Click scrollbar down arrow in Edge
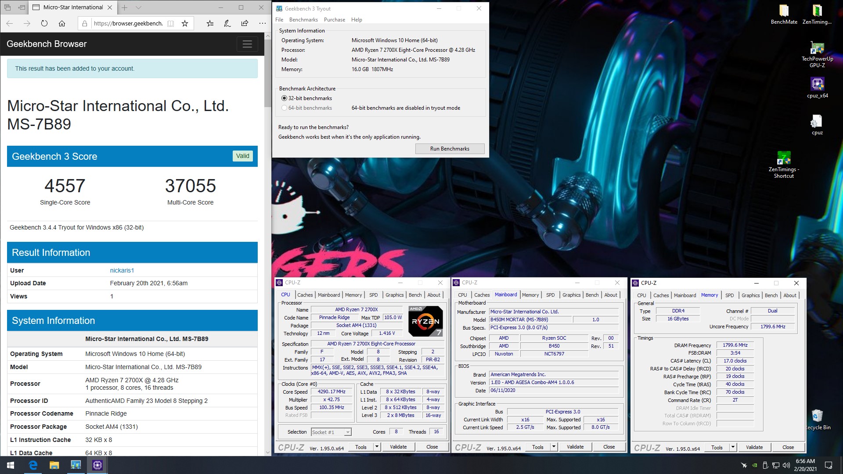Viewport: 843px width, 474px height. pos(268,452)
